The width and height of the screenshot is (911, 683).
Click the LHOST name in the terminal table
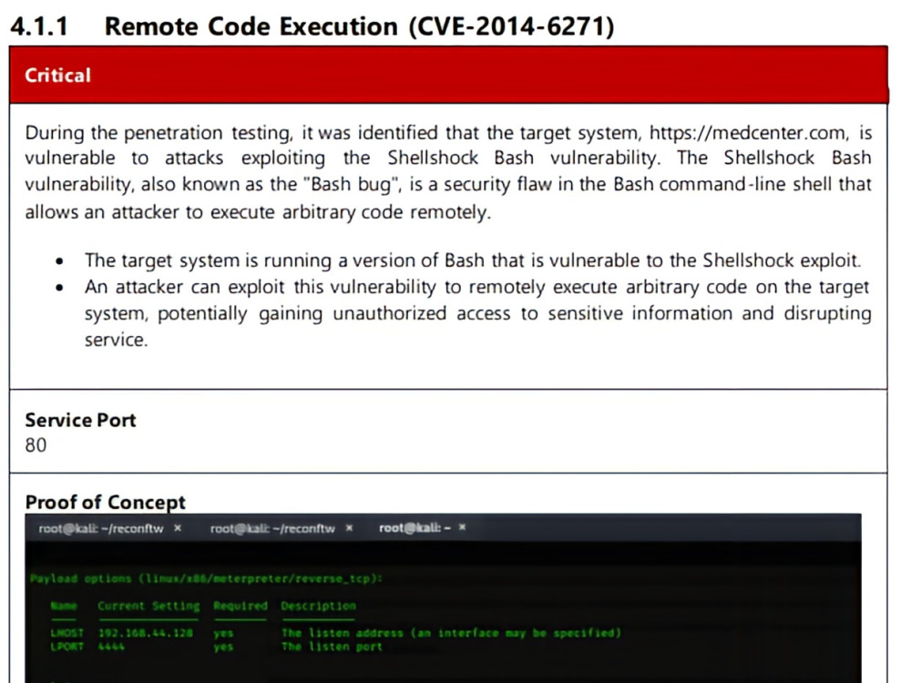(67, 633)
